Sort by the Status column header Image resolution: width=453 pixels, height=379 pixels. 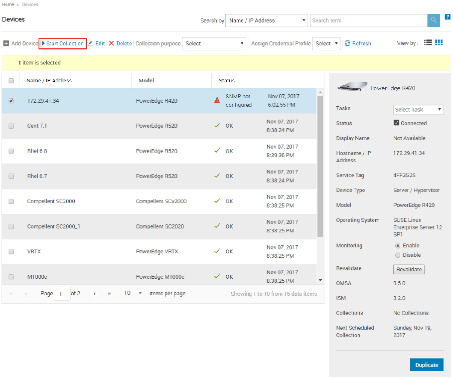(x=226, y=80)
